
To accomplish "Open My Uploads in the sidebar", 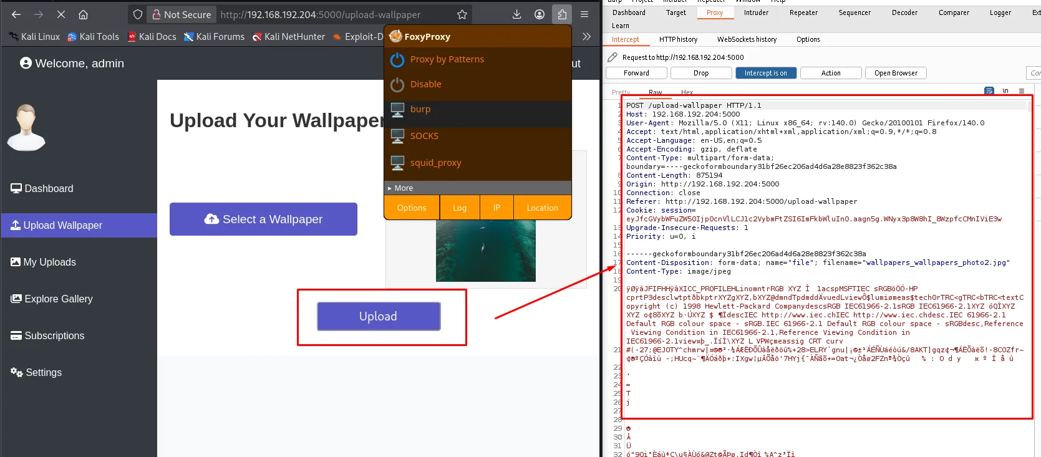I will tap(79, 262).
